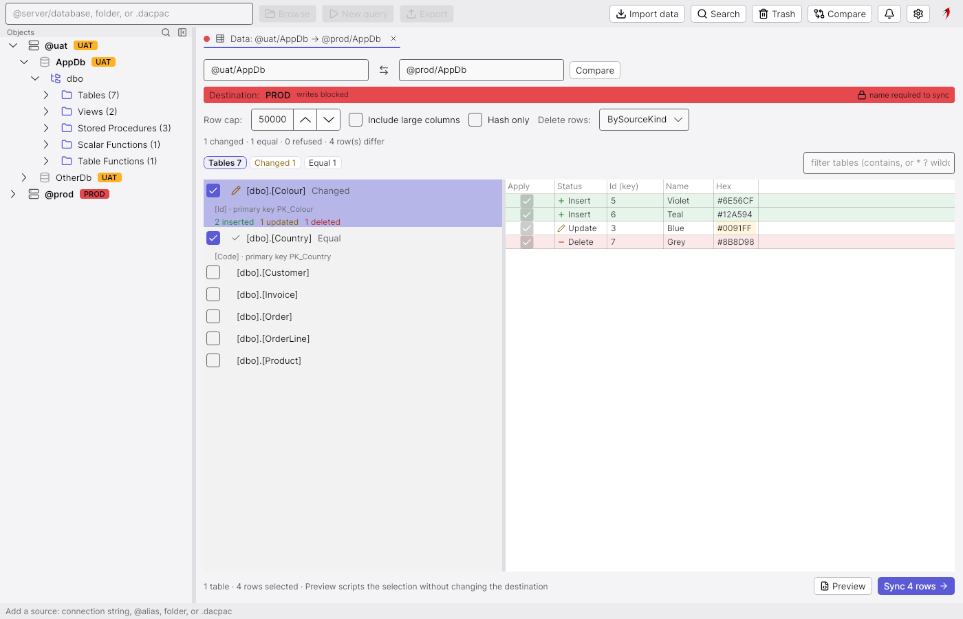Click the Stored Procedures folder icon
This screenshot has width=963, height=619.
point(67,128)
